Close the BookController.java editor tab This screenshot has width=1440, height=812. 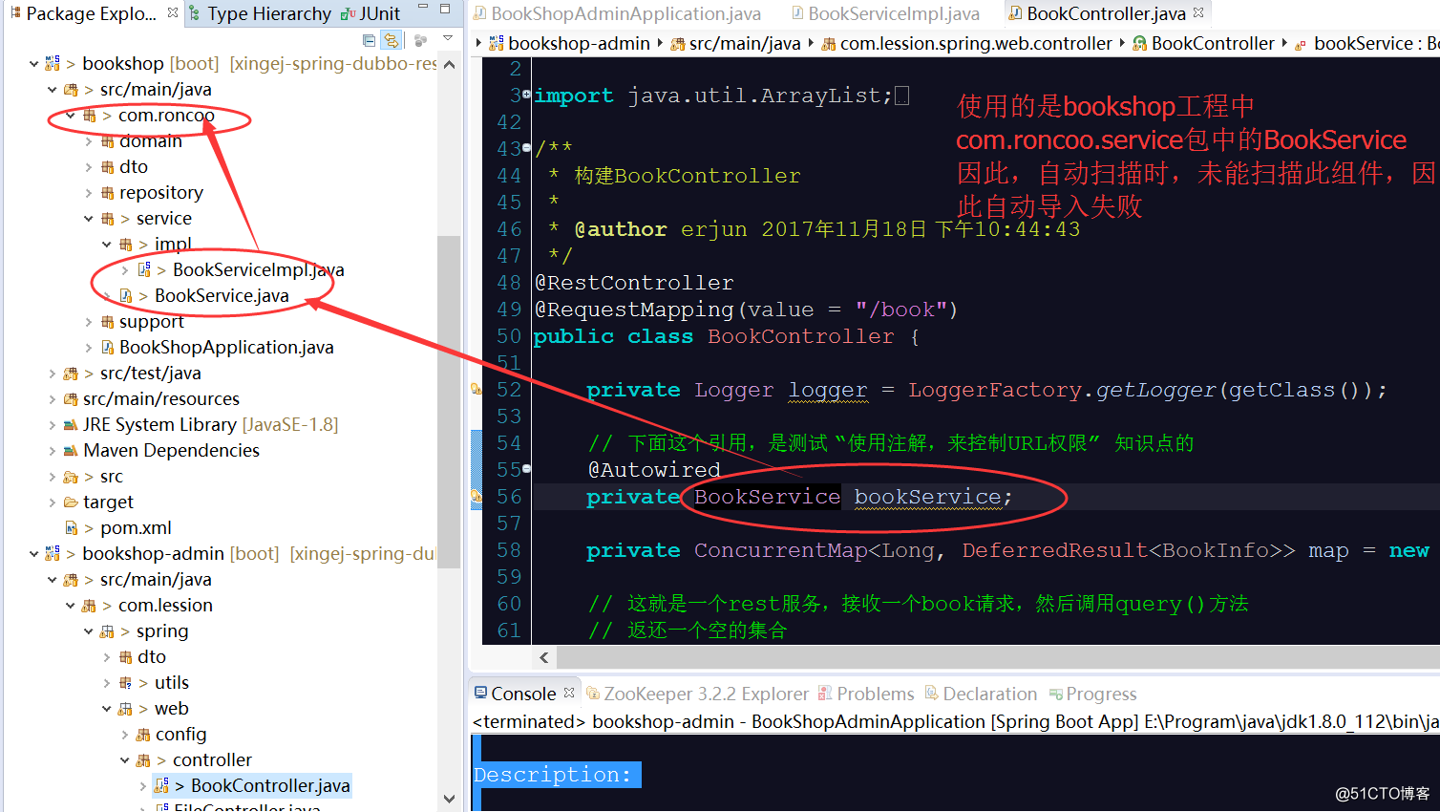click(x=1198, y=12)
